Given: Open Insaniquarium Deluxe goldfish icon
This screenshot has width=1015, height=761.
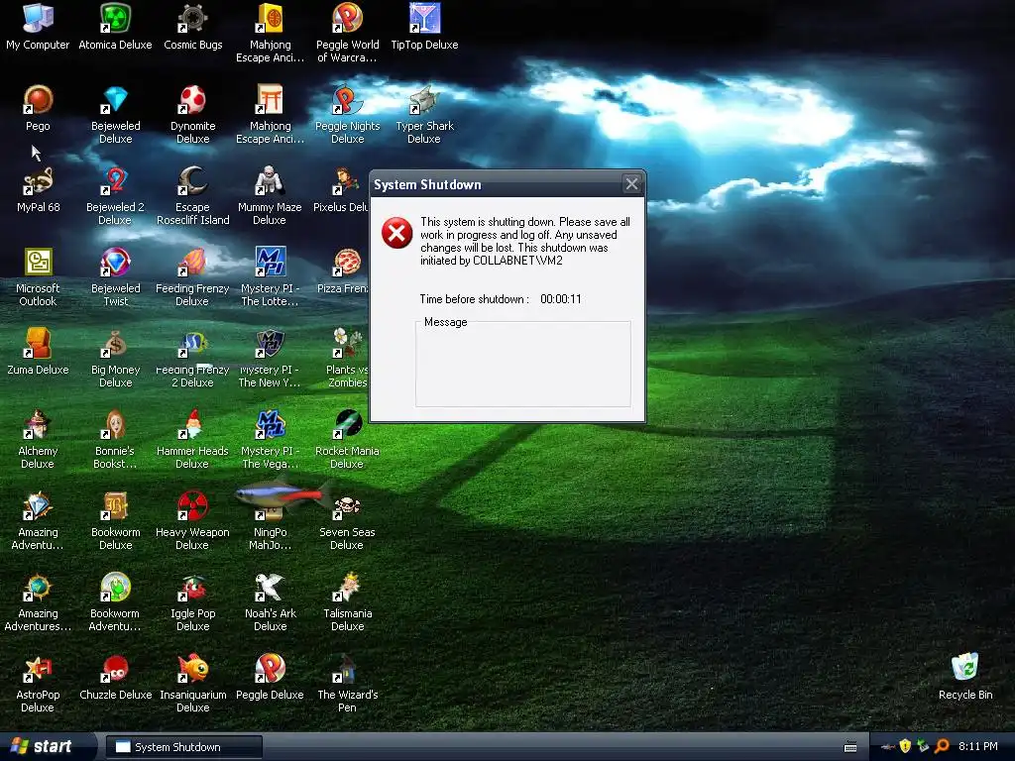Looking at the screenshot, I should pos(193,684).
